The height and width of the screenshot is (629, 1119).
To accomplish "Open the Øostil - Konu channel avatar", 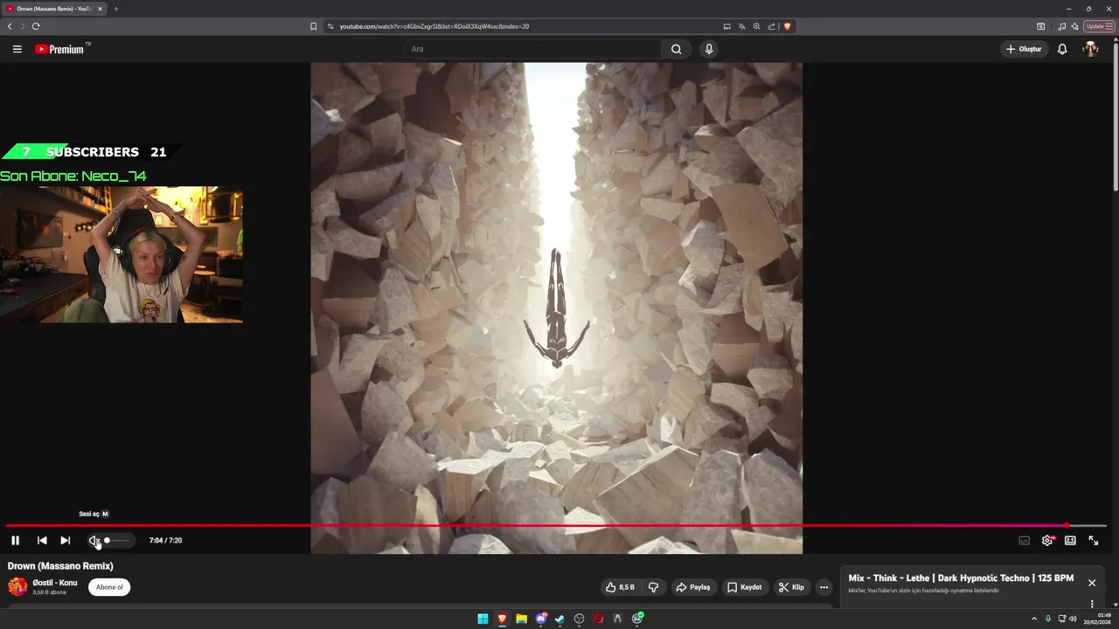I will [x=17, y=586].
